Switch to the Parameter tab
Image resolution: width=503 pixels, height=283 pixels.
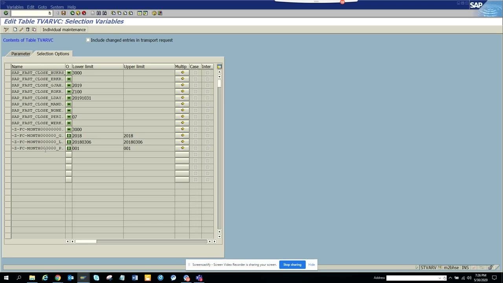click(20, 54)
